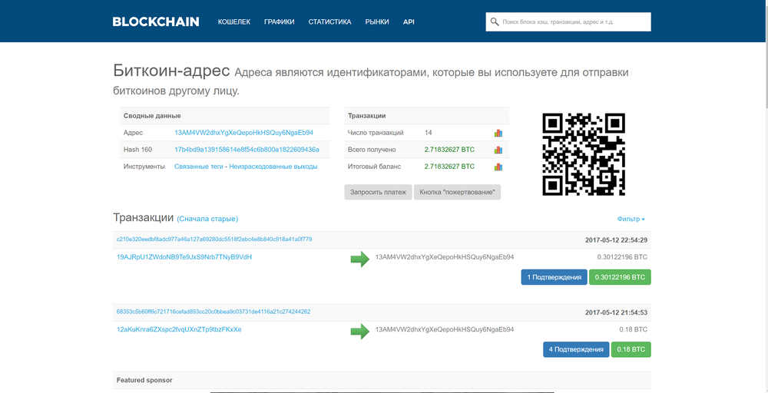This screenshot has height=393, width=768.
Task: Open Неизрасходованные выходы link
Action: point(273,167)
